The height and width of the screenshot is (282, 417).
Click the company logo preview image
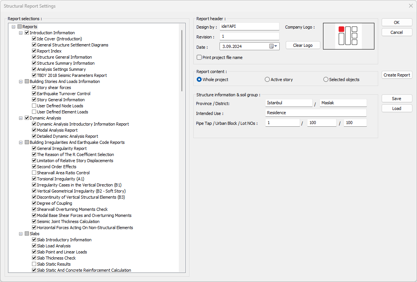[349, 36]
